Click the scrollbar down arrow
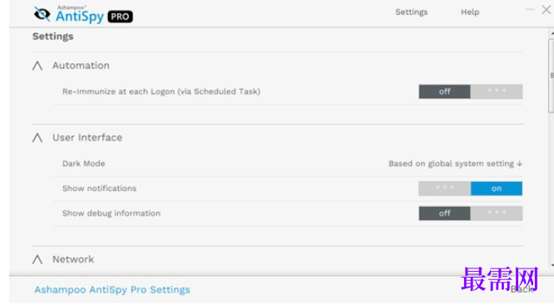Image resolution: width=554 pixels, height=305 pixels. tap(552, 265)
